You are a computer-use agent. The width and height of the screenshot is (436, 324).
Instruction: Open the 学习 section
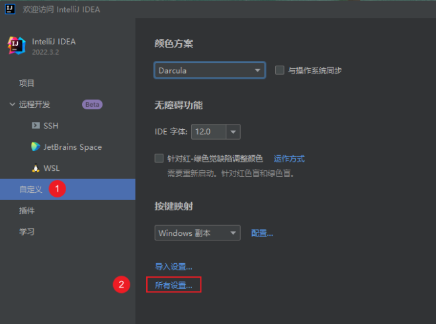[26, 232]
